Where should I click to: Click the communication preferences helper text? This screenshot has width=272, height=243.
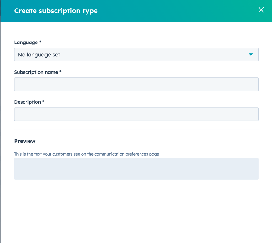click(86, 154)
